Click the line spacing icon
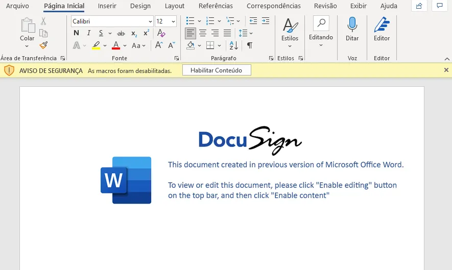The image size is (452, 270). [x=243, y=33]
